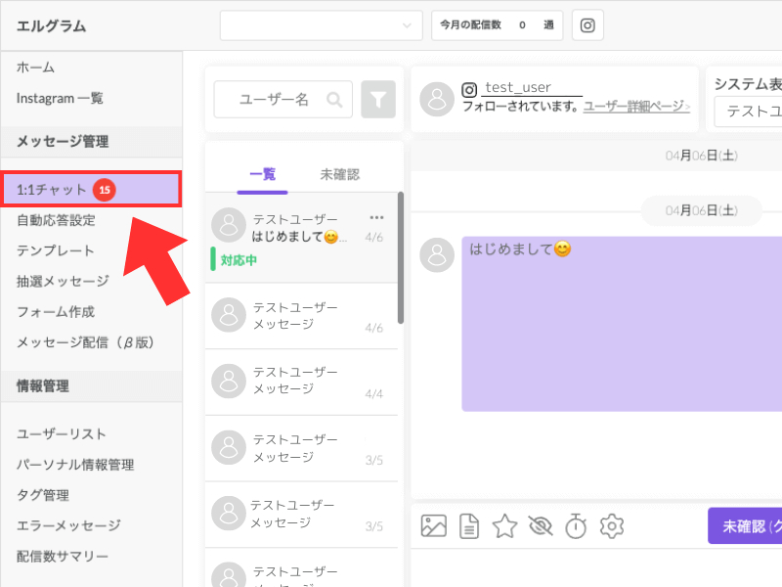
Task: Click the ユーザー名 search input field
Action: pyautogui.click(x=283, y=100)
